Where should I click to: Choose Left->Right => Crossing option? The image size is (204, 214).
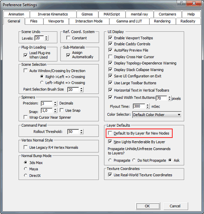(42, 83)
